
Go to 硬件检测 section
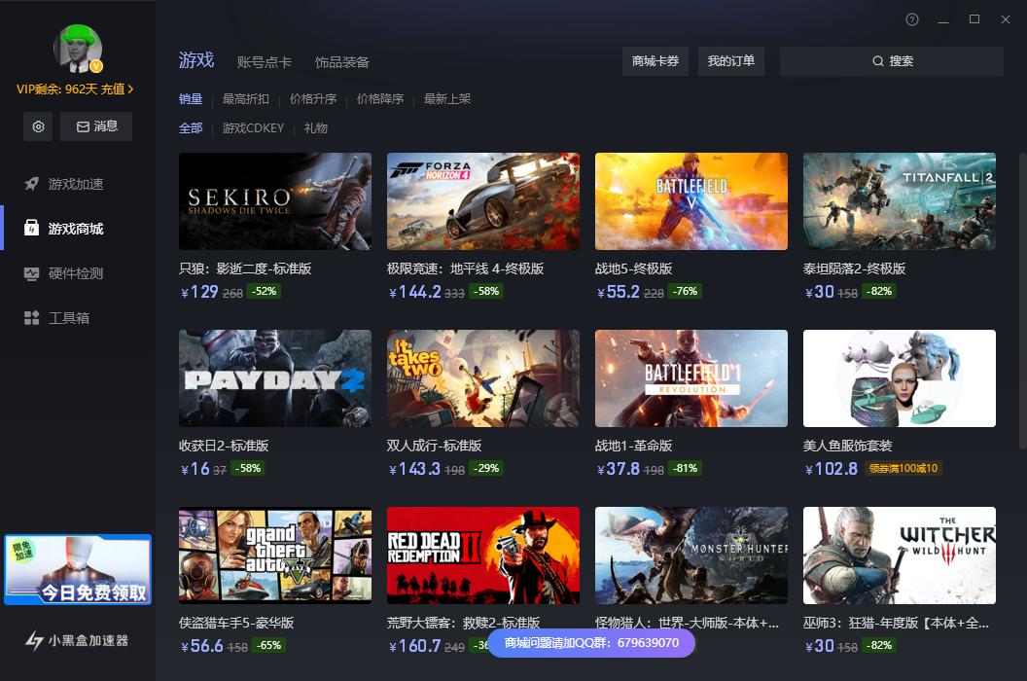pos(77,273)
